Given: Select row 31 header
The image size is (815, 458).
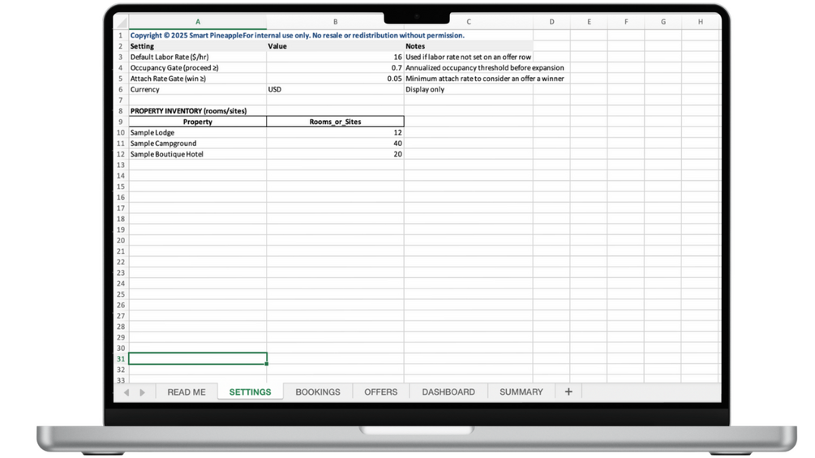Looking at the screenshot, I should [x=121, y=359].
